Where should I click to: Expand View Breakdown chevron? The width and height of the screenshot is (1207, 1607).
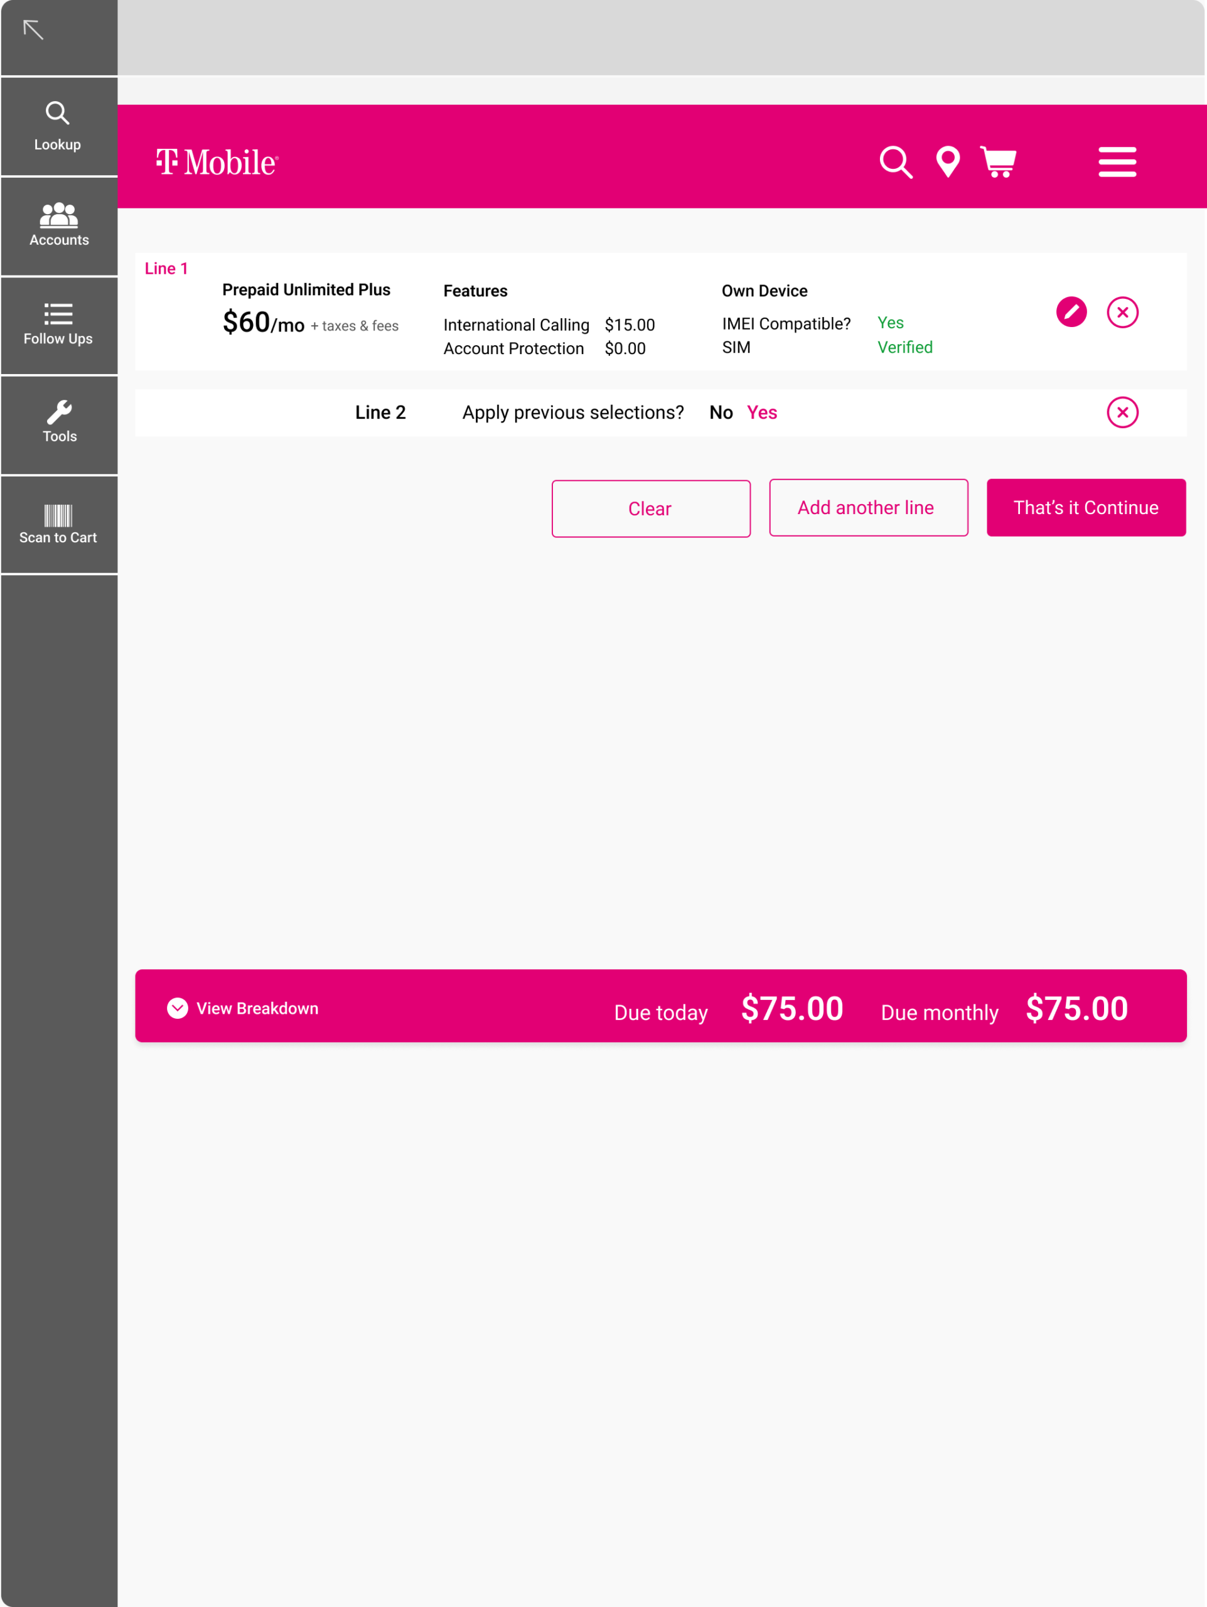[x=178, y=1008]
